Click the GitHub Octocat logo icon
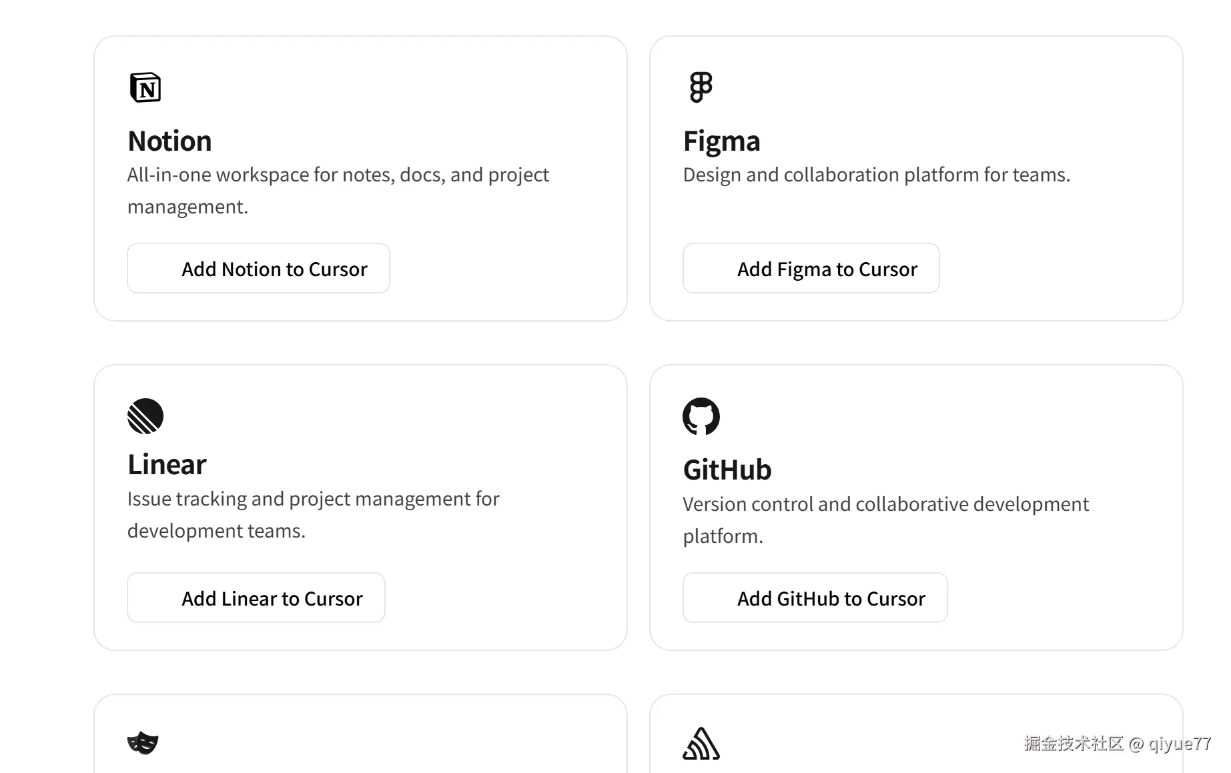1231x773 pixels. [x=701, y=416]
